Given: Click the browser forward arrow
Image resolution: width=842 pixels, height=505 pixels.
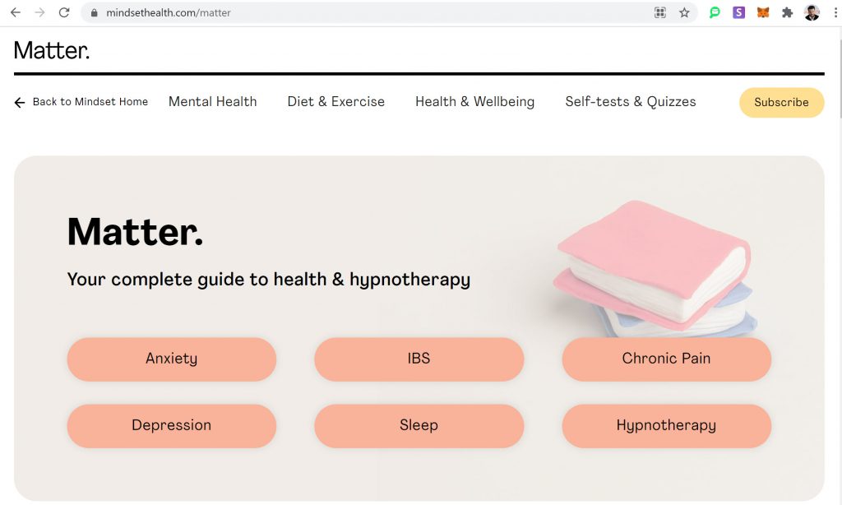Looking at the screenshot, I should [x=39, y=12].
